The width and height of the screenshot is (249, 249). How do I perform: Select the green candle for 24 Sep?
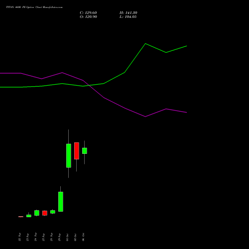tap(37, 213)
